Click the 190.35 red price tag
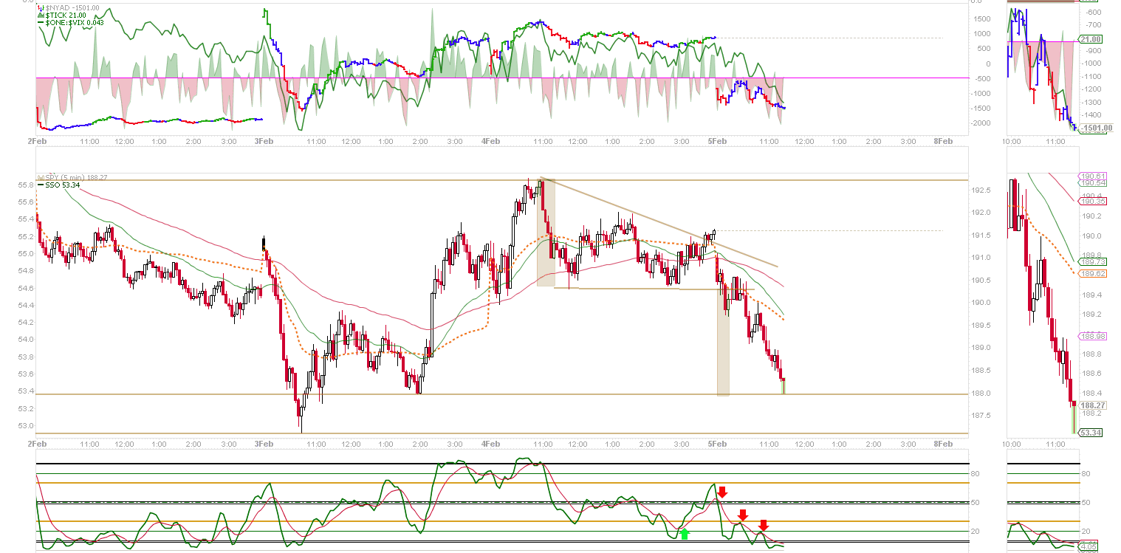Viewport: 1121px width, 553px height. click(1092, 201)
